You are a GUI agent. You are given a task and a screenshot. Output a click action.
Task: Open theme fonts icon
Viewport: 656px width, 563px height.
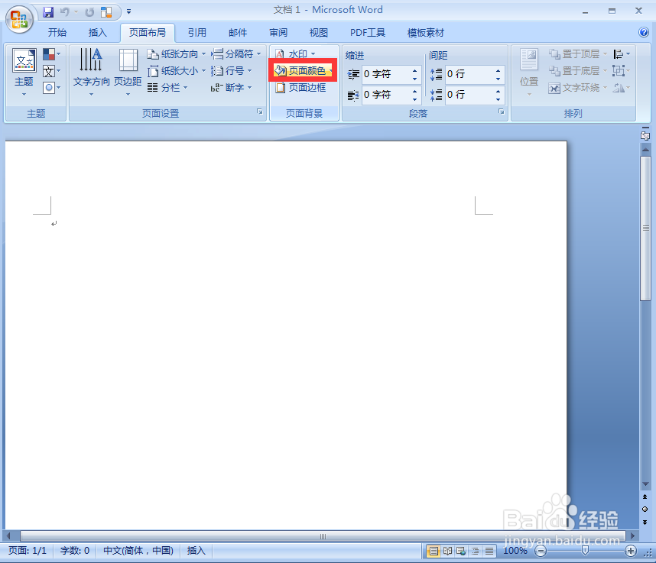(x=51, y=71)
